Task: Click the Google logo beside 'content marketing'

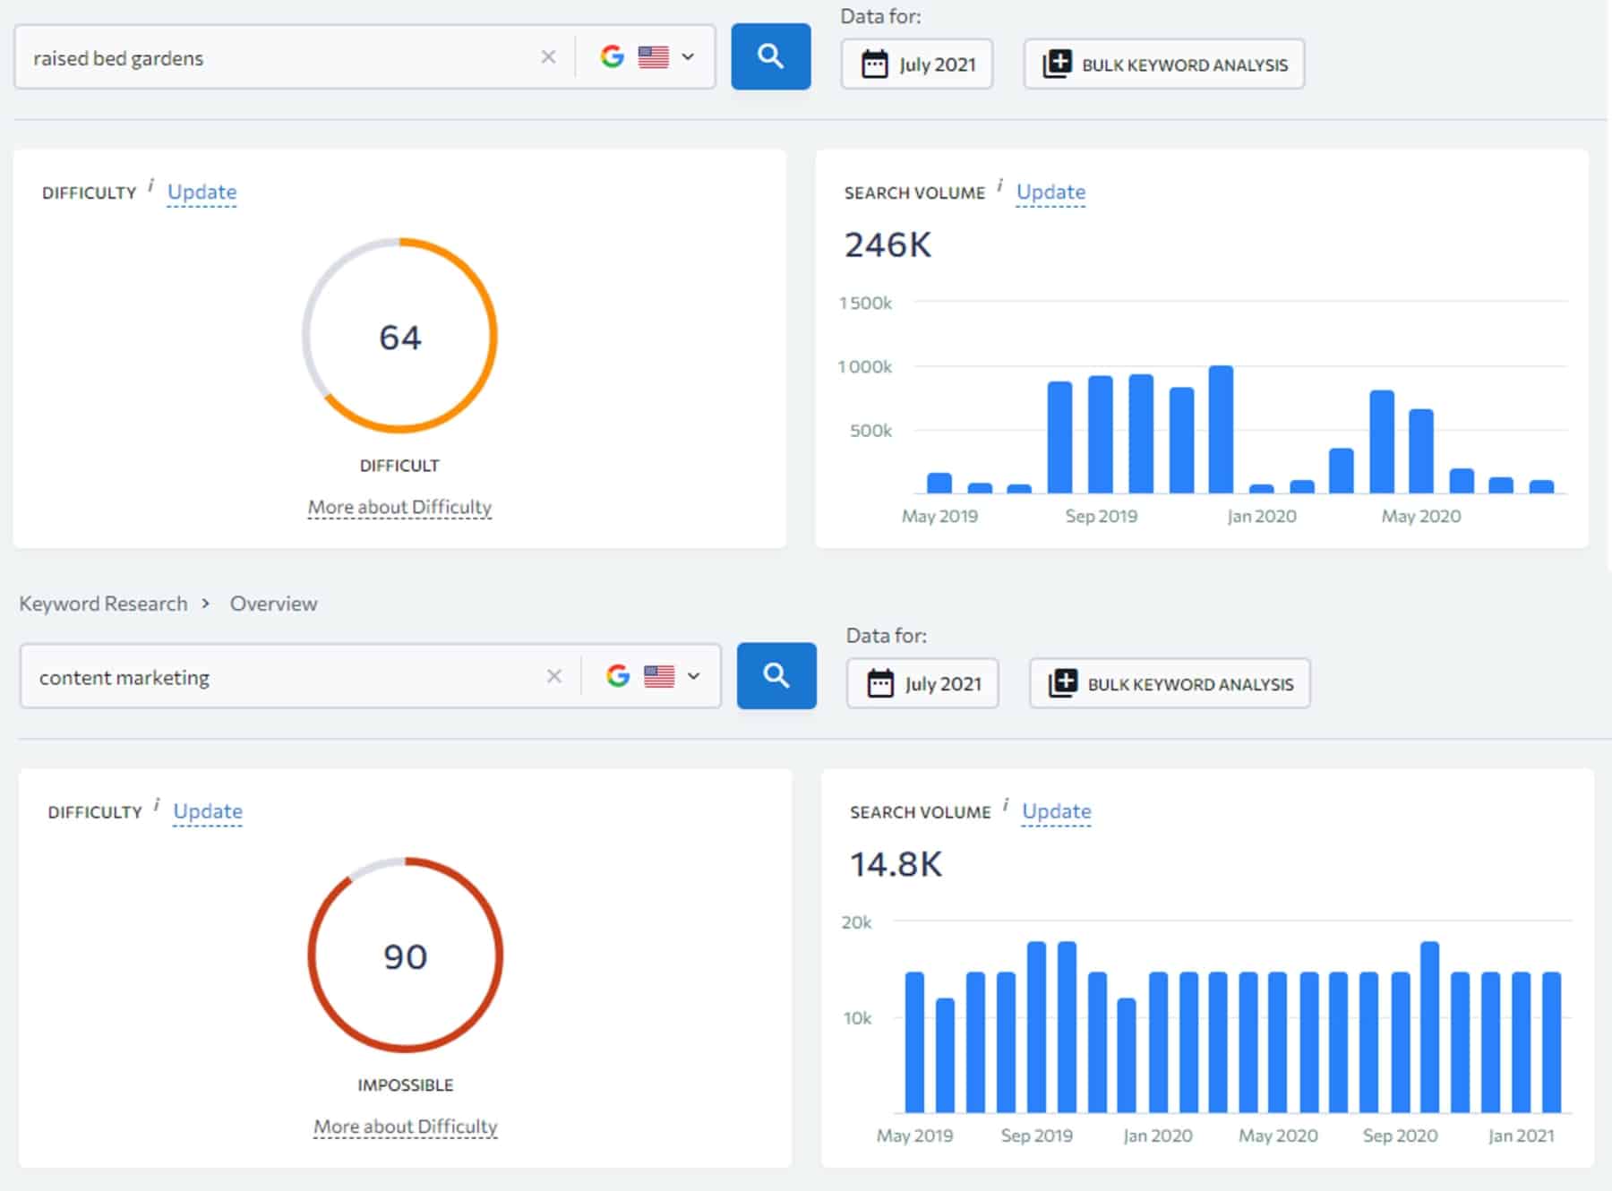Action: click(x=618, y=676)
